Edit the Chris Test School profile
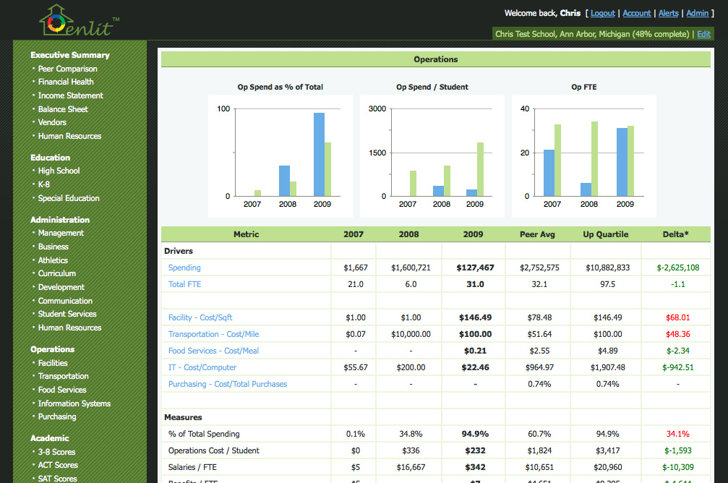728x483 pixels. [703, 34]
